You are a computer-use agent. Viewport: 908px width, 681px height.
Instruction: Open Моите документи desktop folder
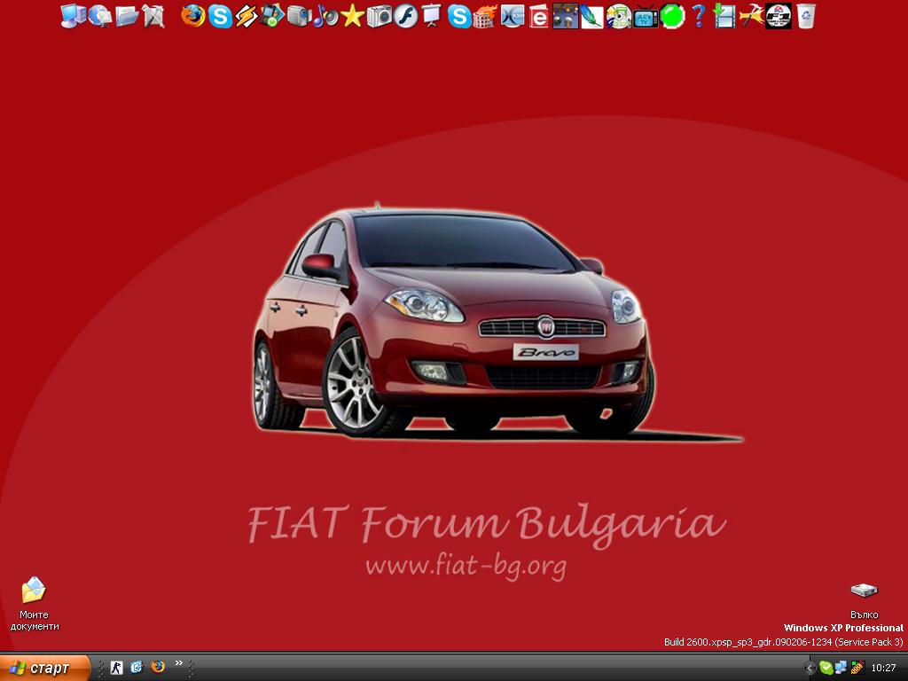pos(35,603)
